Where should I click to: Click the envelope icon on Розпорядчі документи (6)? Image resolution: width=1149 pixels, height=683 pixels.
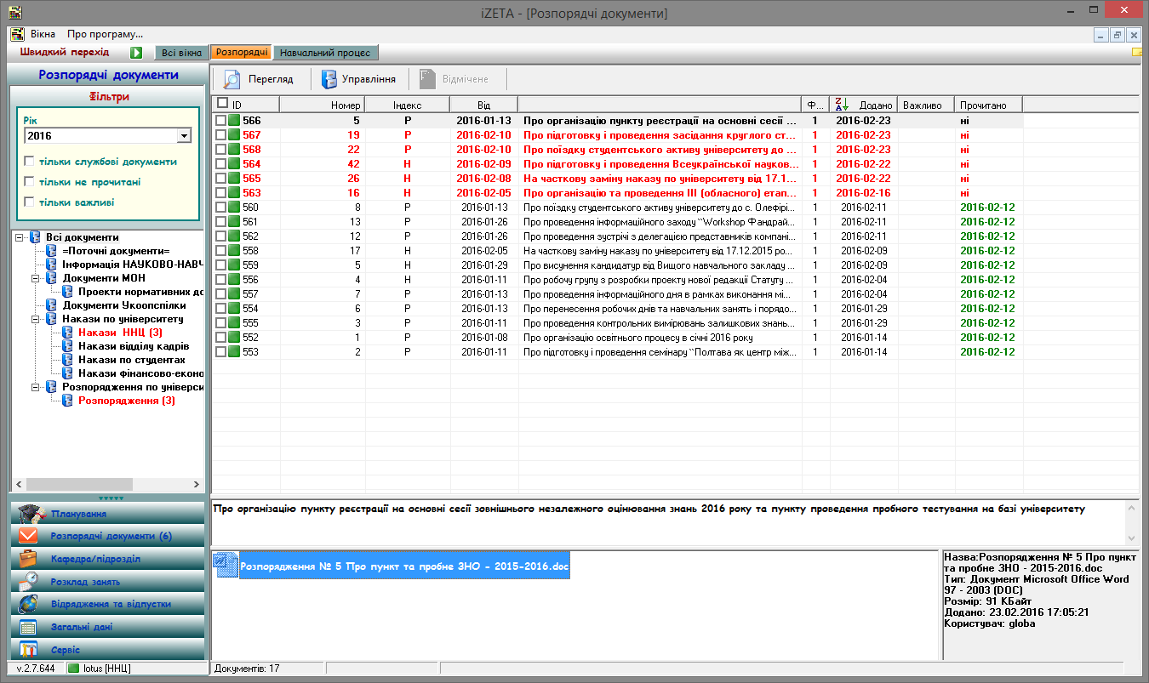(29, 536)
